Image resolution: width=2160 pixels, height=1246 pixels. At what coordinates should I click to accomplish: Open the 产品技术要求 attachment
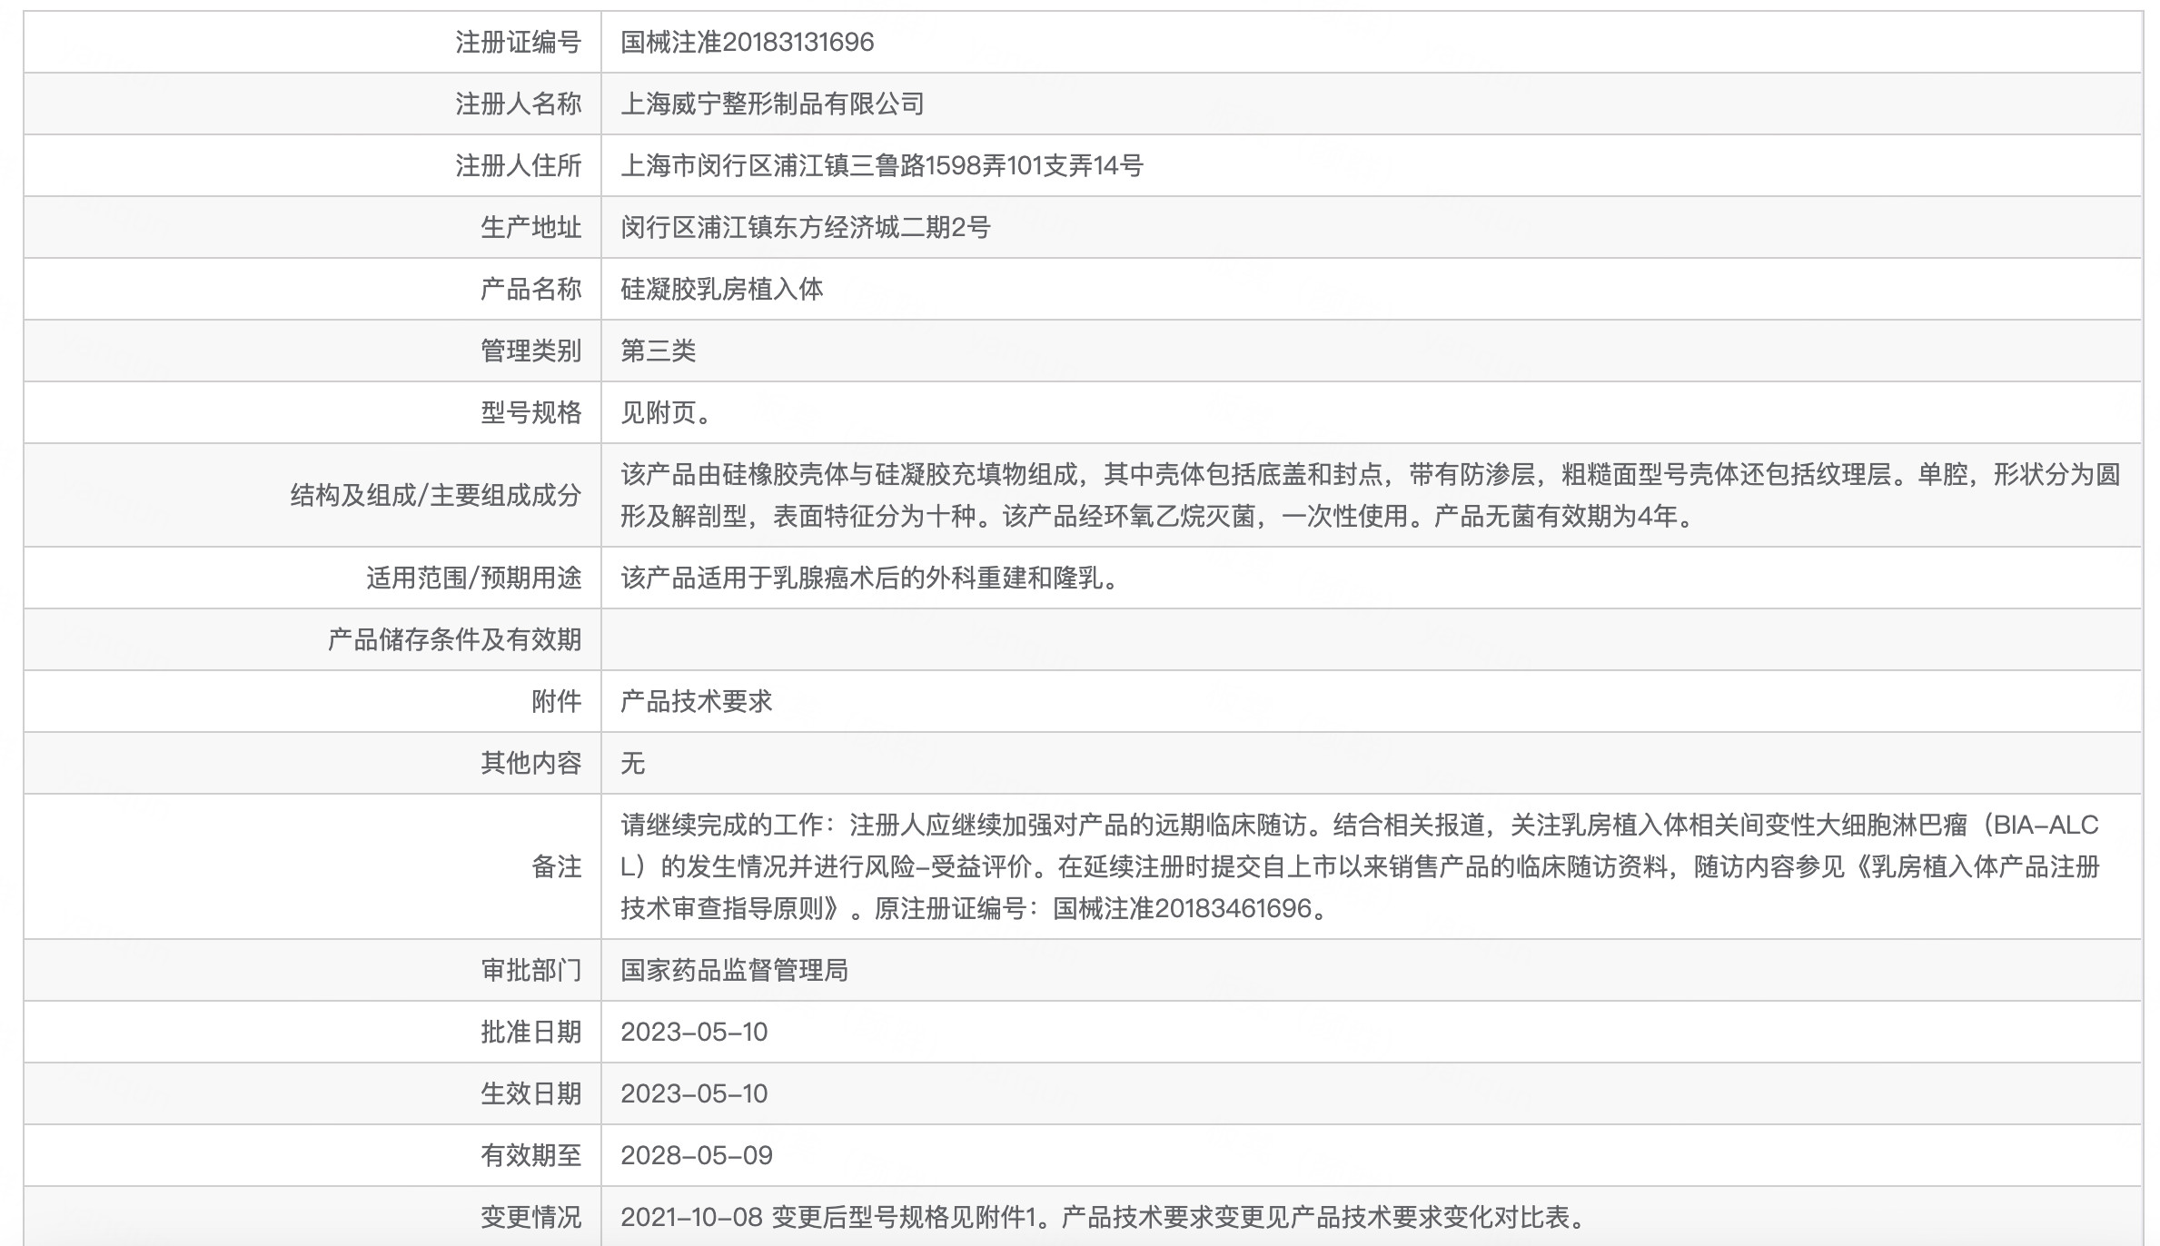pos(696,702)
